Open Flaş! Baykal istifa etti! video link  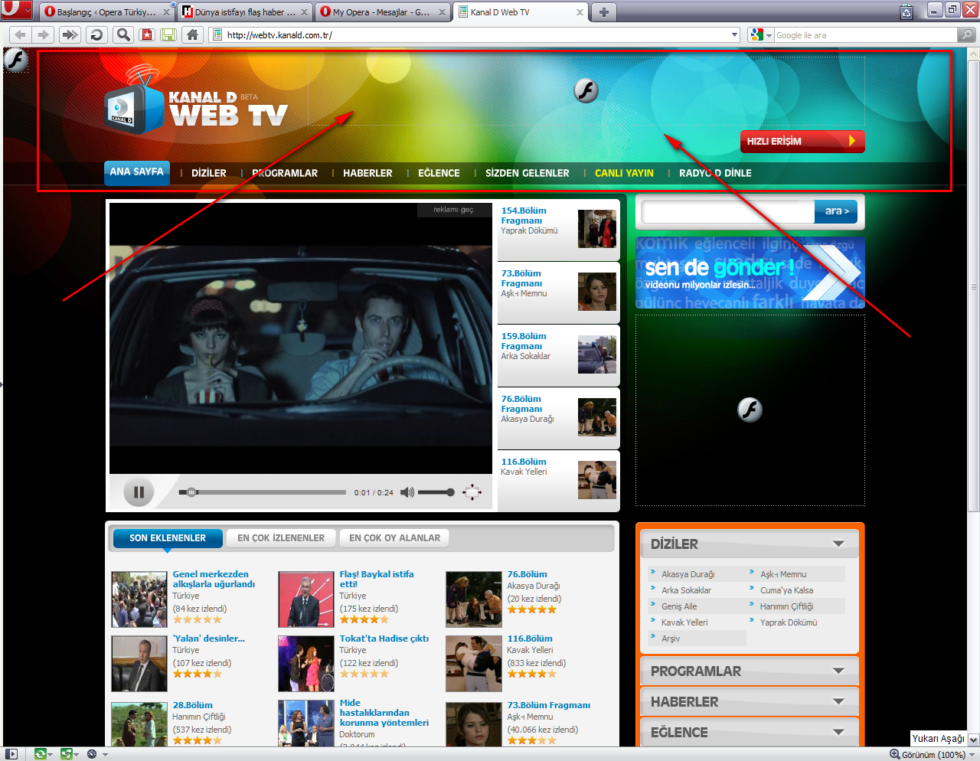click(x=377, y=579)
